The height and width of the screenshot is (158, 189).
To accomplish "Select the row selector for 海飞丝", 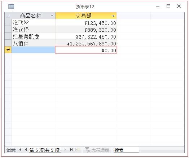I will coord(8,22).
